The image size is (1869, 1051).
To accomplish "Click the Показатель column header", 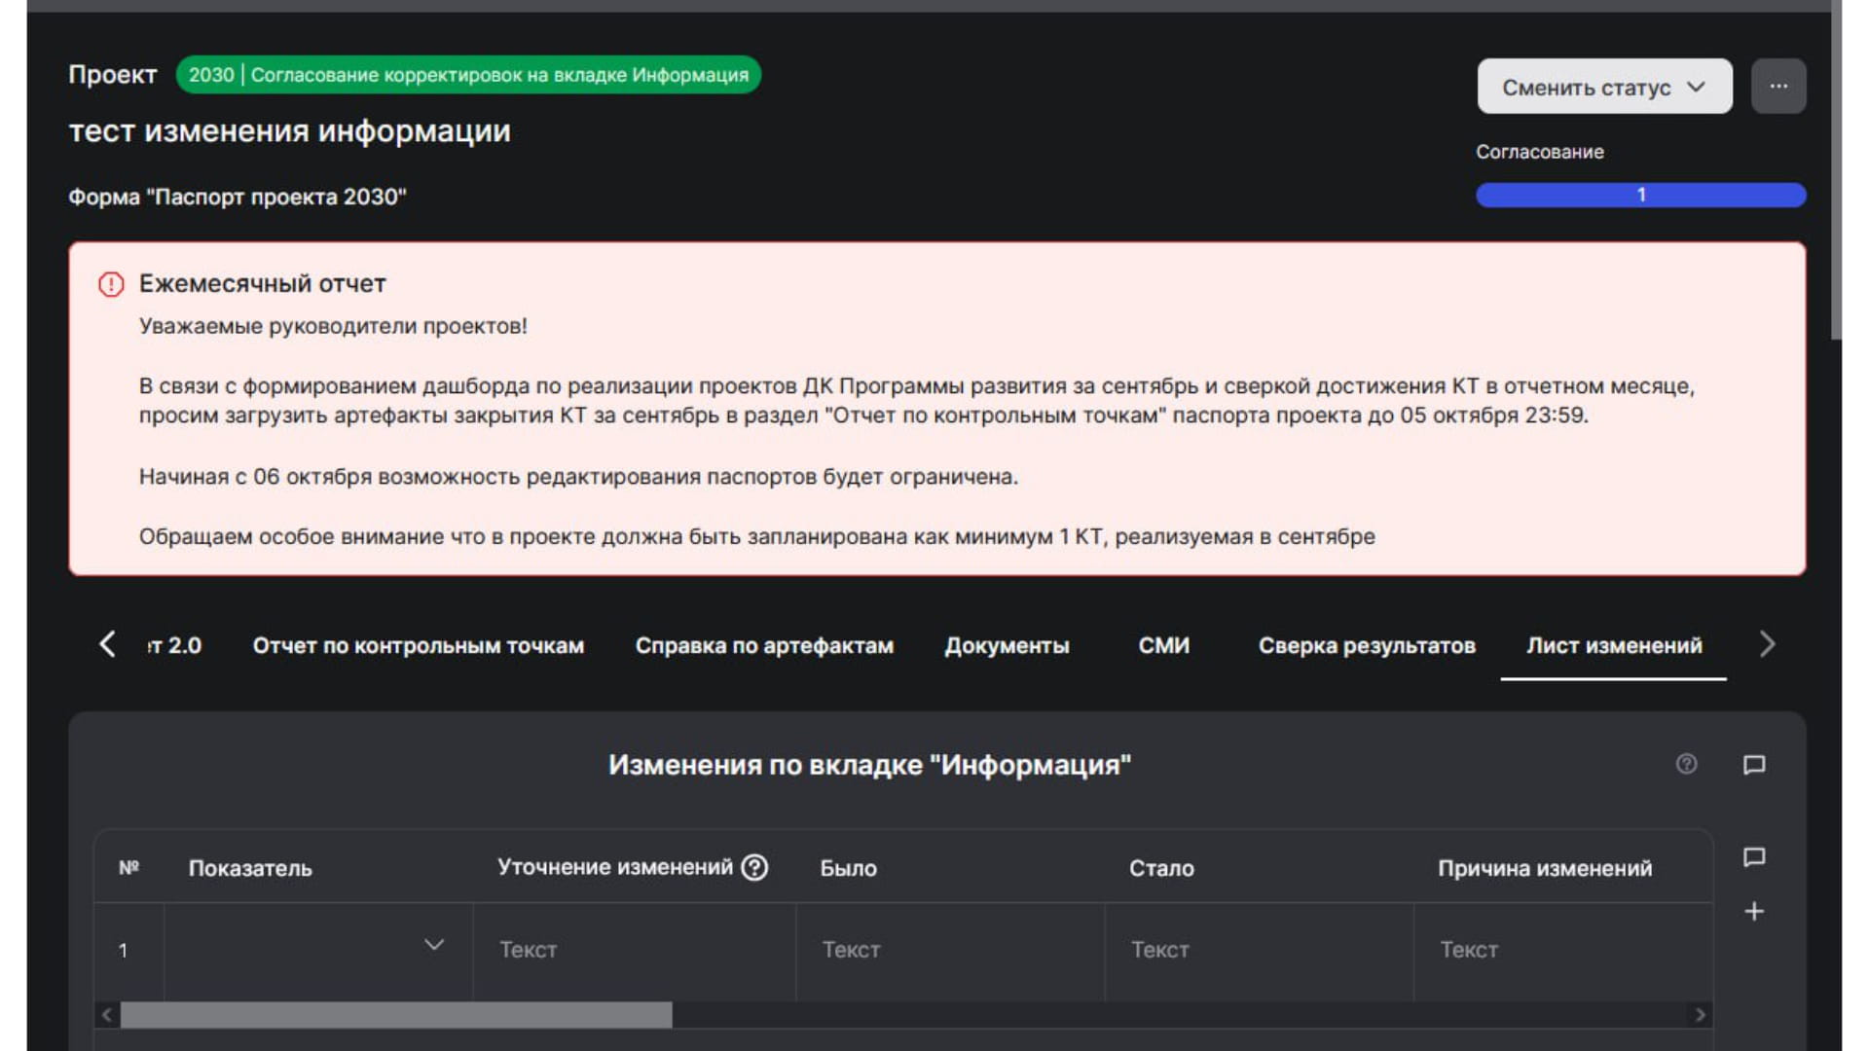I will click(x=250, y=868).
